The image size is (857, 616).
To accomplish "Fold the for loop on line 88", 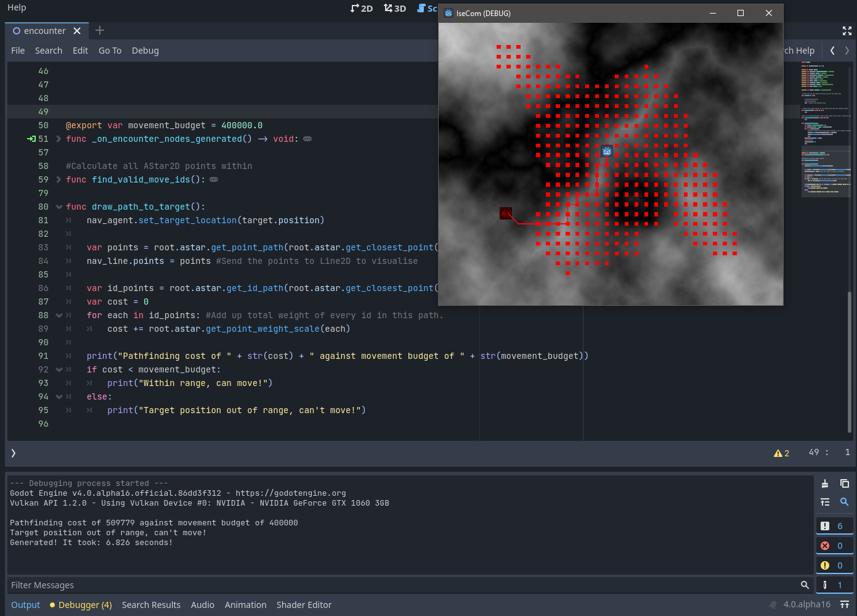I will coord(59,315).
